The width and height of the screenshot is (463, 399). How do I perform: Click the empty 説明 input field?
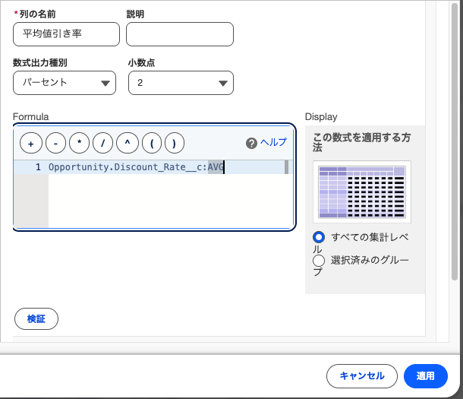pos(180,34)
